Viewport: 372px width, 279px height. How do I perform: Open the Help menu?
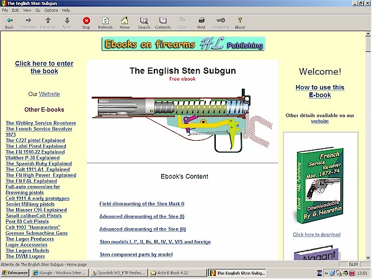pyautogui.click(x=66, y=10)
